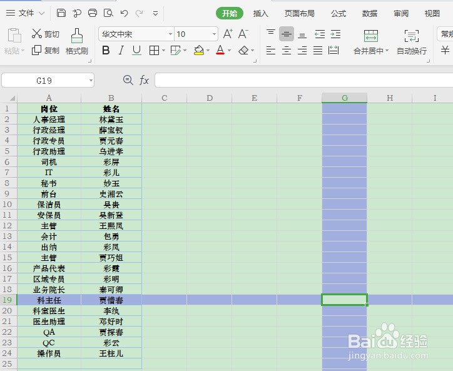Align text to bottom
Screen dimensions: 453x371
click(302, 34)
